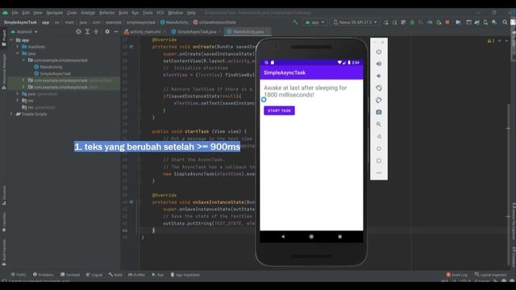516x290 pixels.
Task: Switch to SimpleAsyncTask.java editor tab
Action: [x=197, y=32]
